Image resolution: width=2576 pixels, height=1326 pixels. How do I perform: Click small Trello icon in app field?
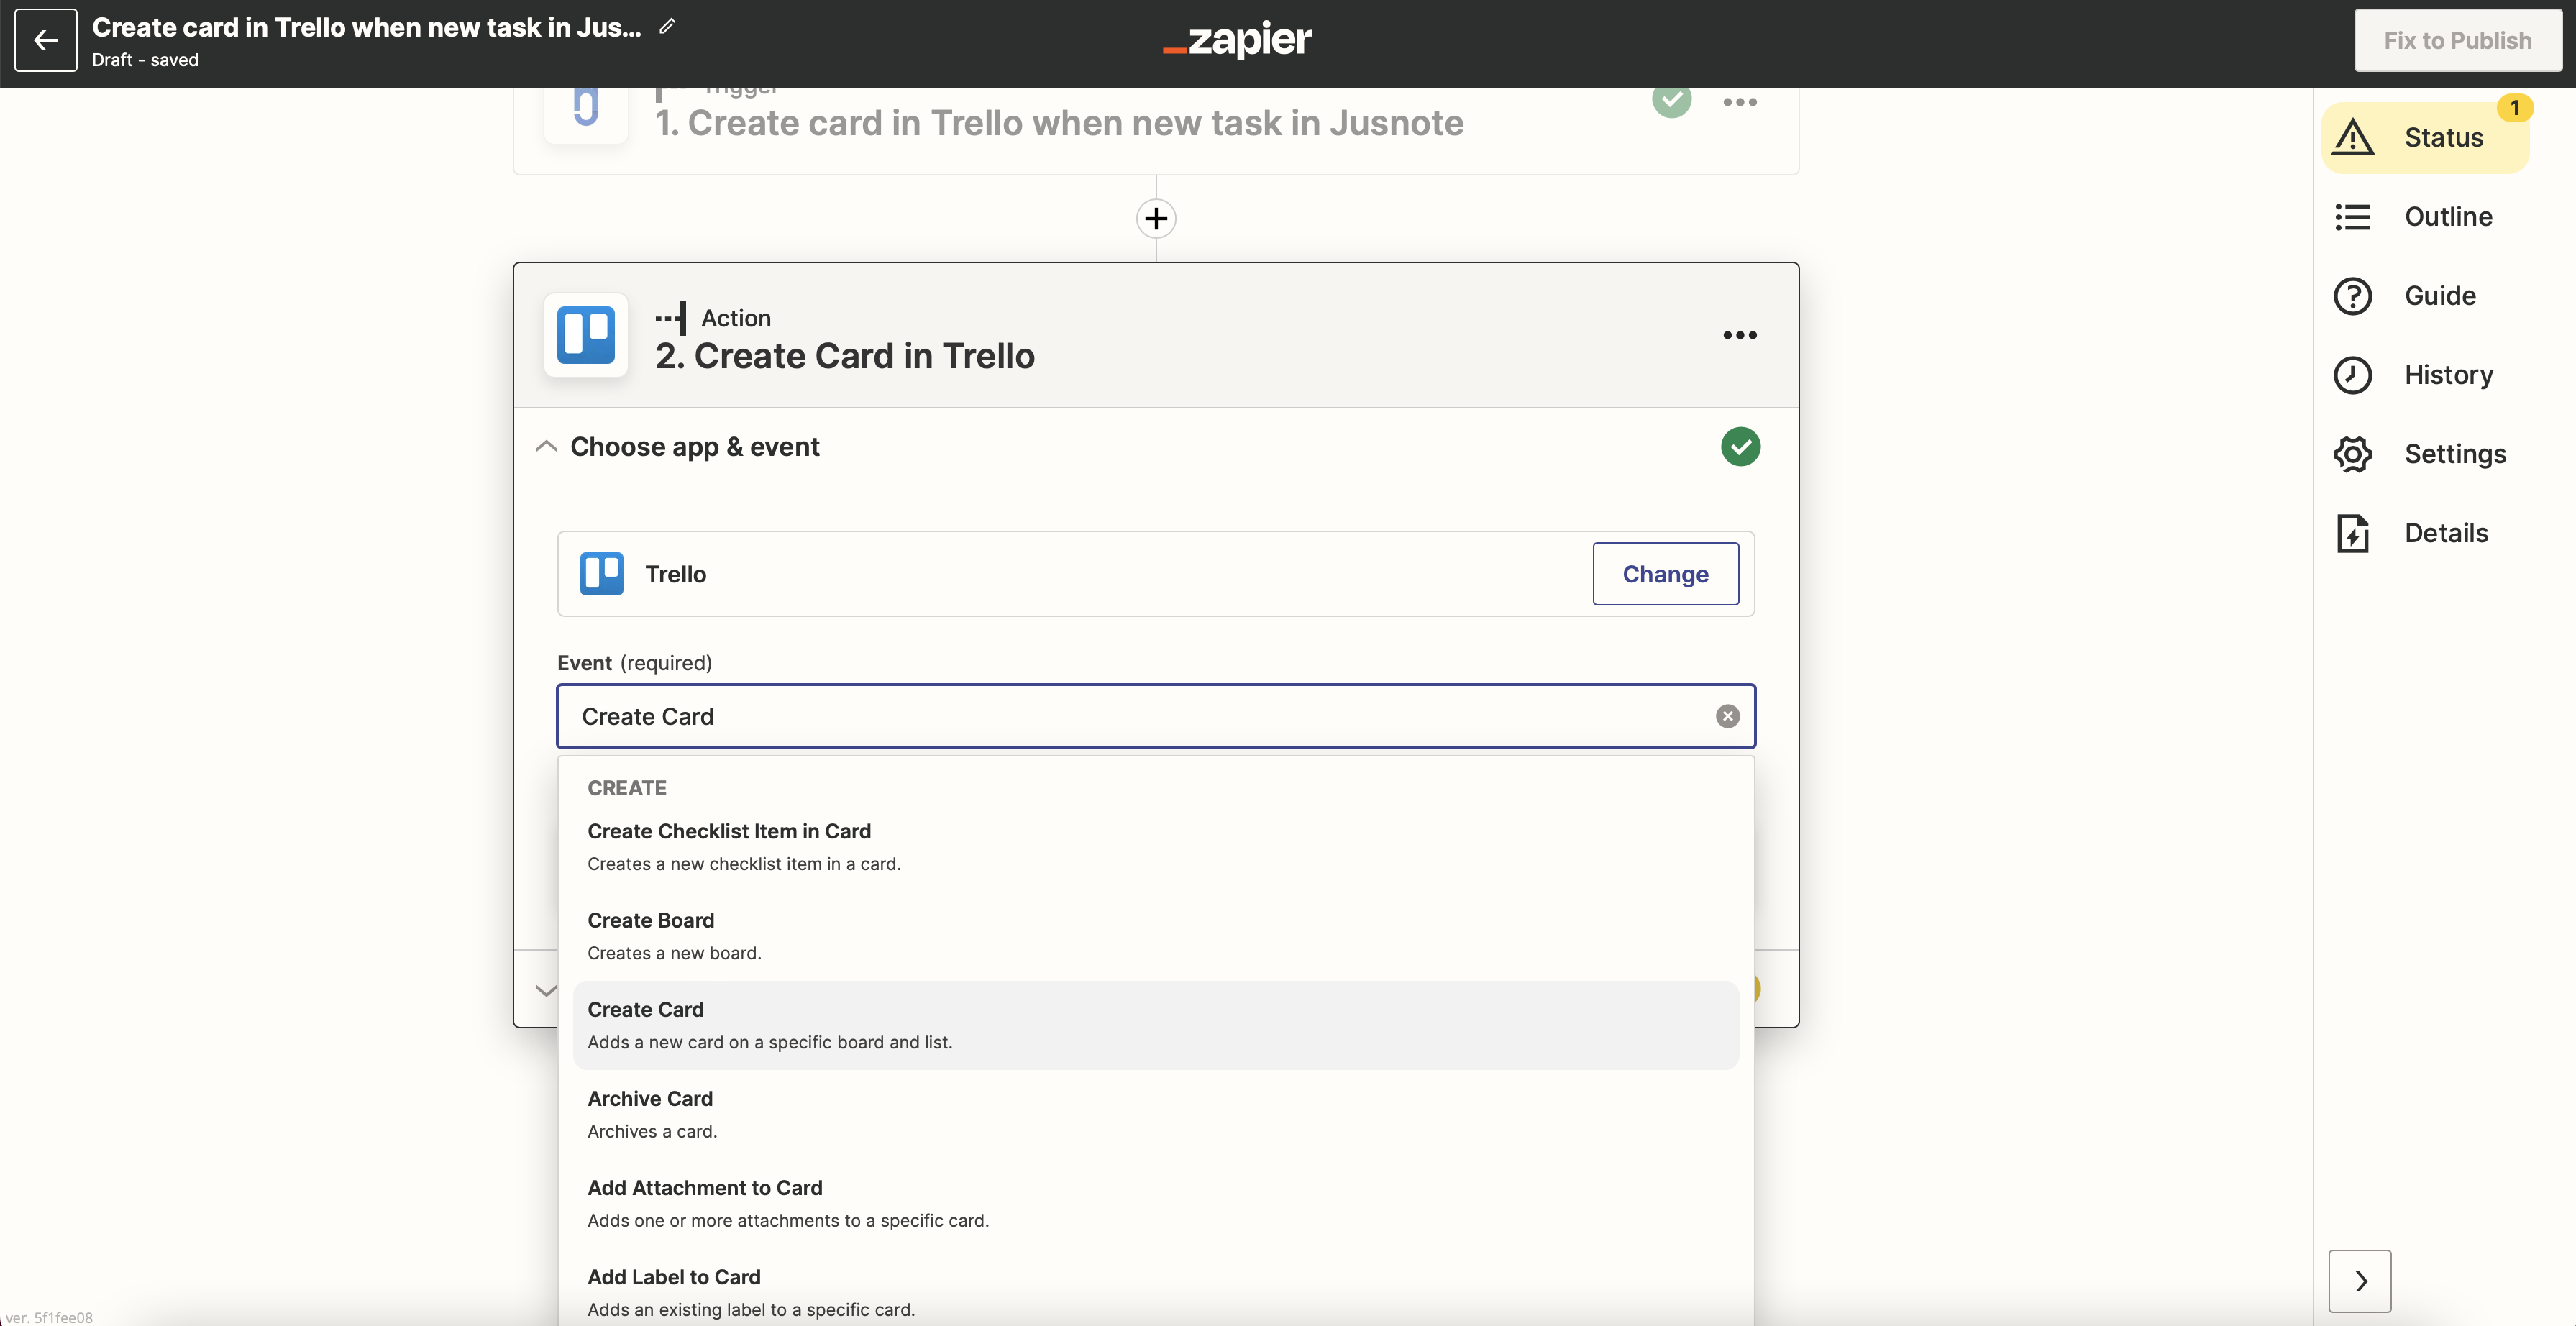point(602,574)
